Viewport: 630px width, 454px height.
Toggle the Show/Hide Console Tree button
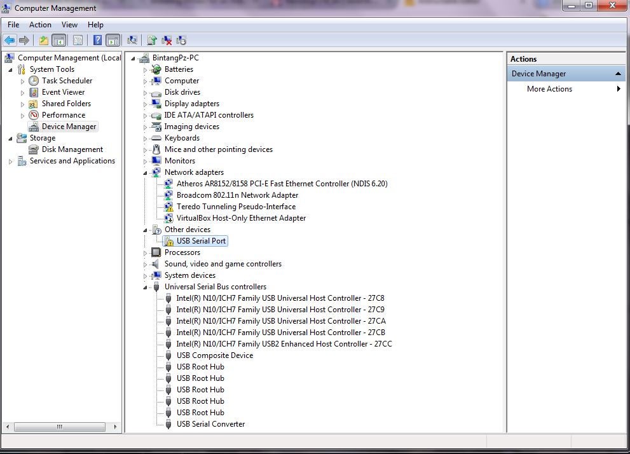tap(58, 40)
